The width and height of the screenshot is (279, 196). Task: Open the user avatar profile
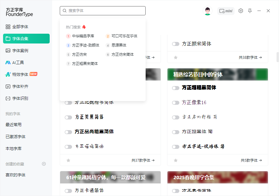click(x=208, y=11)
